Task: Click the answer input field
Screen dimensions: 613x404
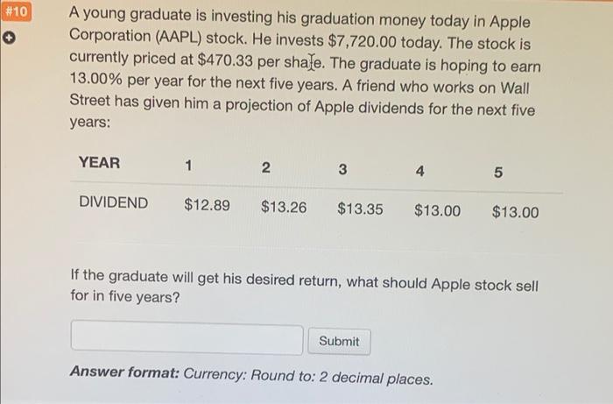Action: pos(187,337)
